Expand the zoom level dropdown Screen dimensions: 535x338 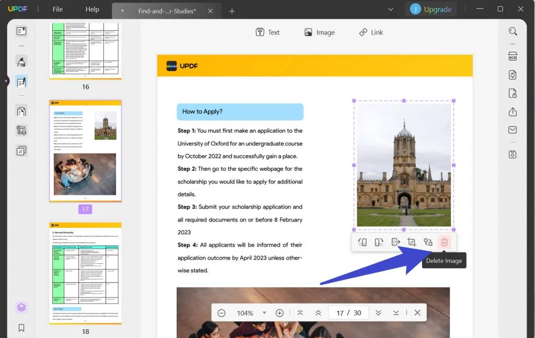coord(264,313)
